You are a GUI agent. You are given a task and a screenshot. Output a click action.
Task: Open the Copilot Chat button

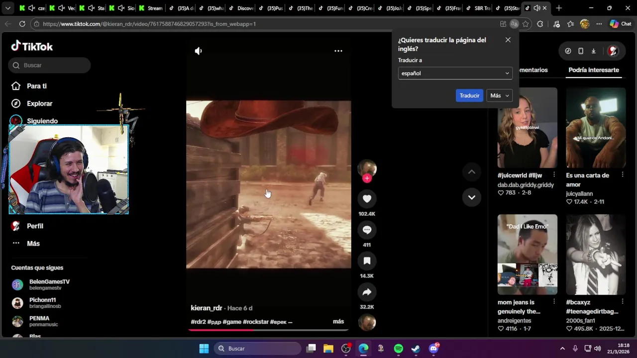(x=621, y=24)
